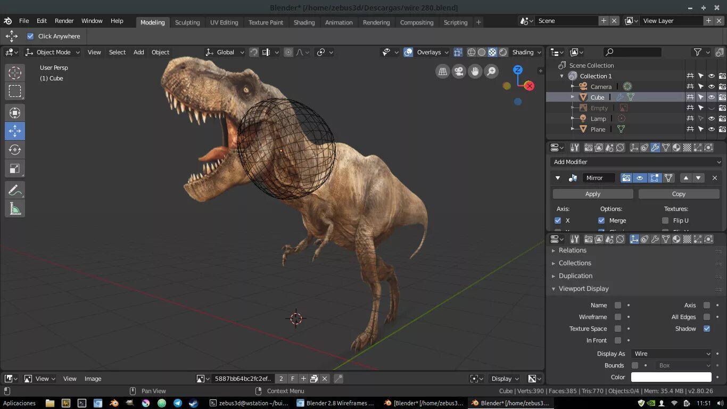Select the Measure ruler tool

pos(15,209)
